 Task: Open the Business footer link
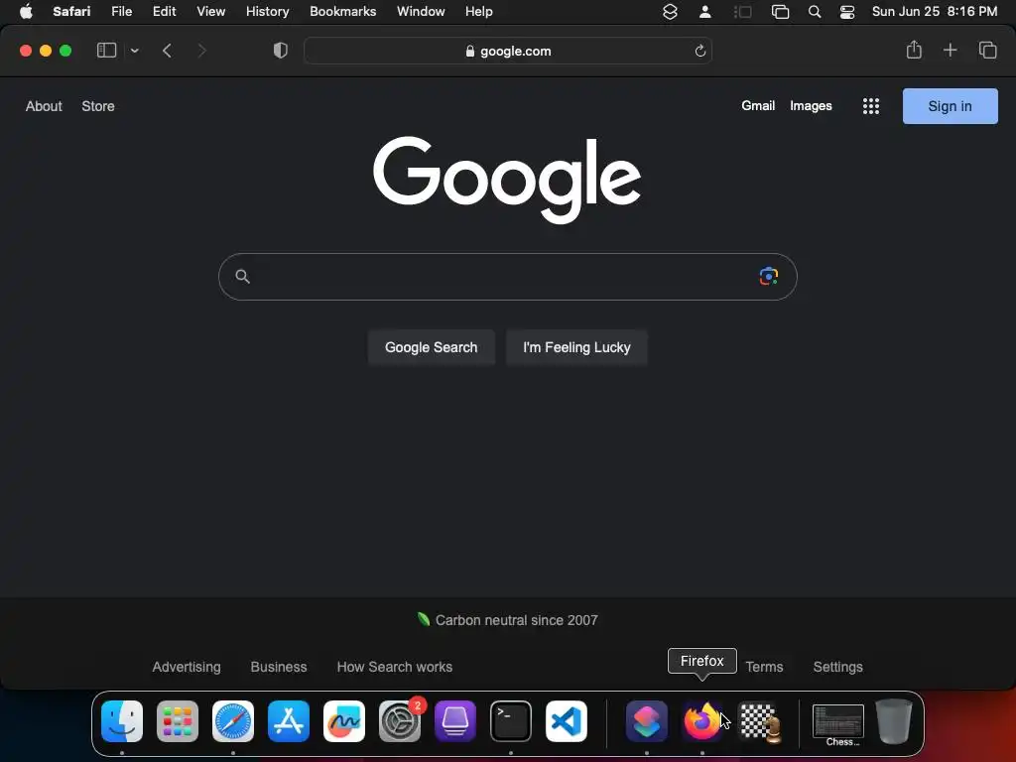click(279, 667)
